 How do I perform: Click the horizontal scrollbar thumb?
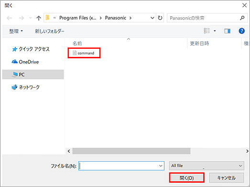(131, 151)
